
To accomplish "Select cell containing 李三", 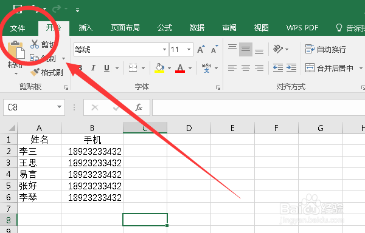I will coord(39,151).
